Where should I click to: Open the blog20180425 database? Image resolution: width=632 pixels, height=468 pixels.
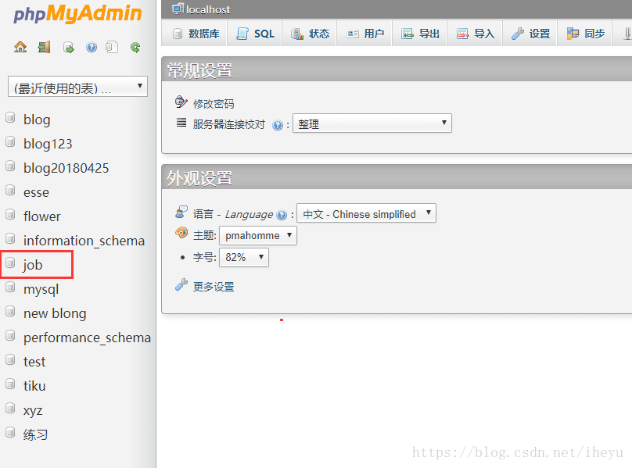click(66, 167)
